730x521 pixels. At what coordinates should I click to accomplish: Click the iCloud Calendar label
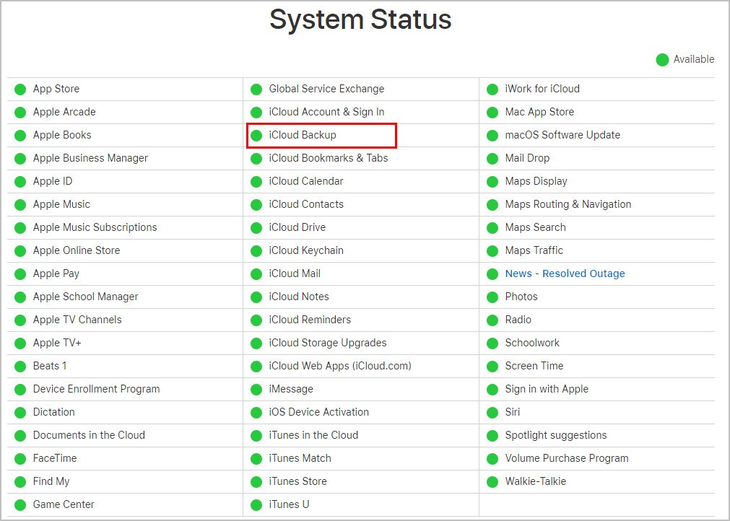(x=306, y=181)
